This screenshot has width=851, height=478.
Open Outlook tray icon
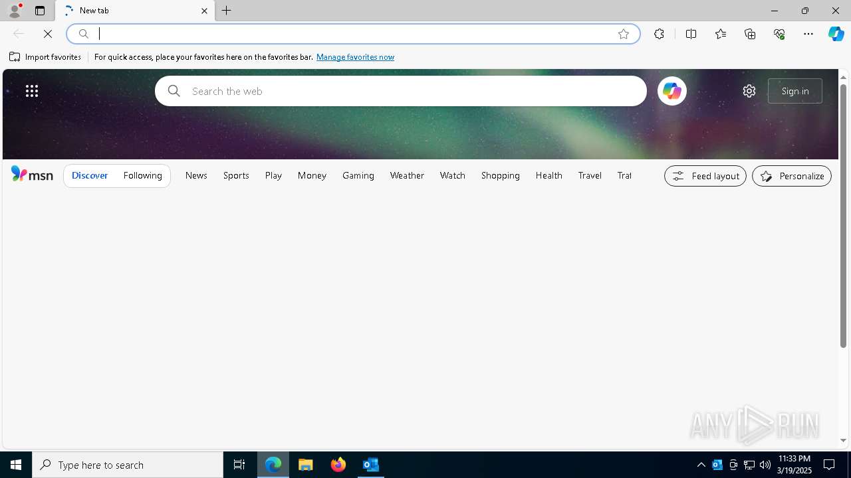(717, 465)
